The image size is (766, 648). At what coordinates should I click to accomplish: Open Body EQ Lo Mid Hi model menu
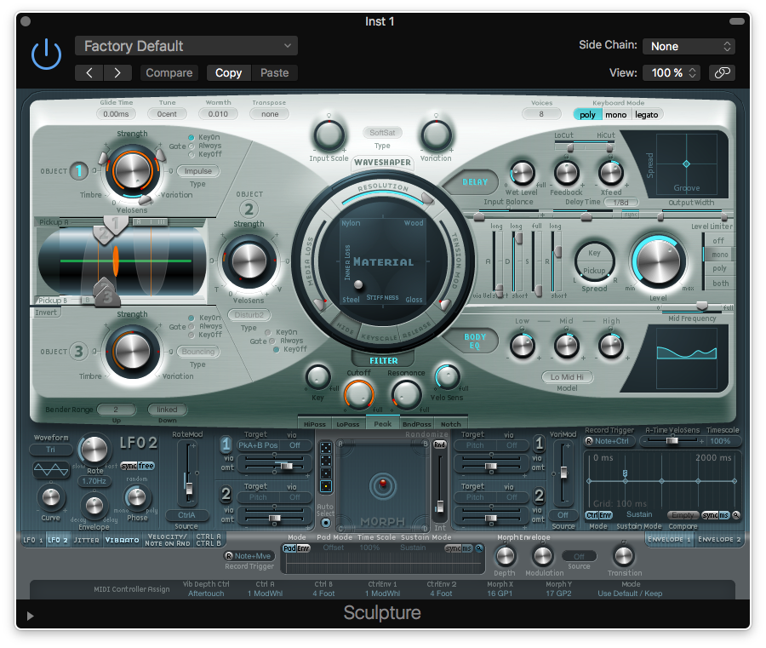(567, 376)
